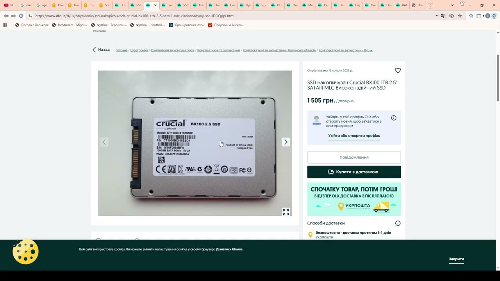
Task: Click the crossed-eye tracking protection icon
Action: 452,16
